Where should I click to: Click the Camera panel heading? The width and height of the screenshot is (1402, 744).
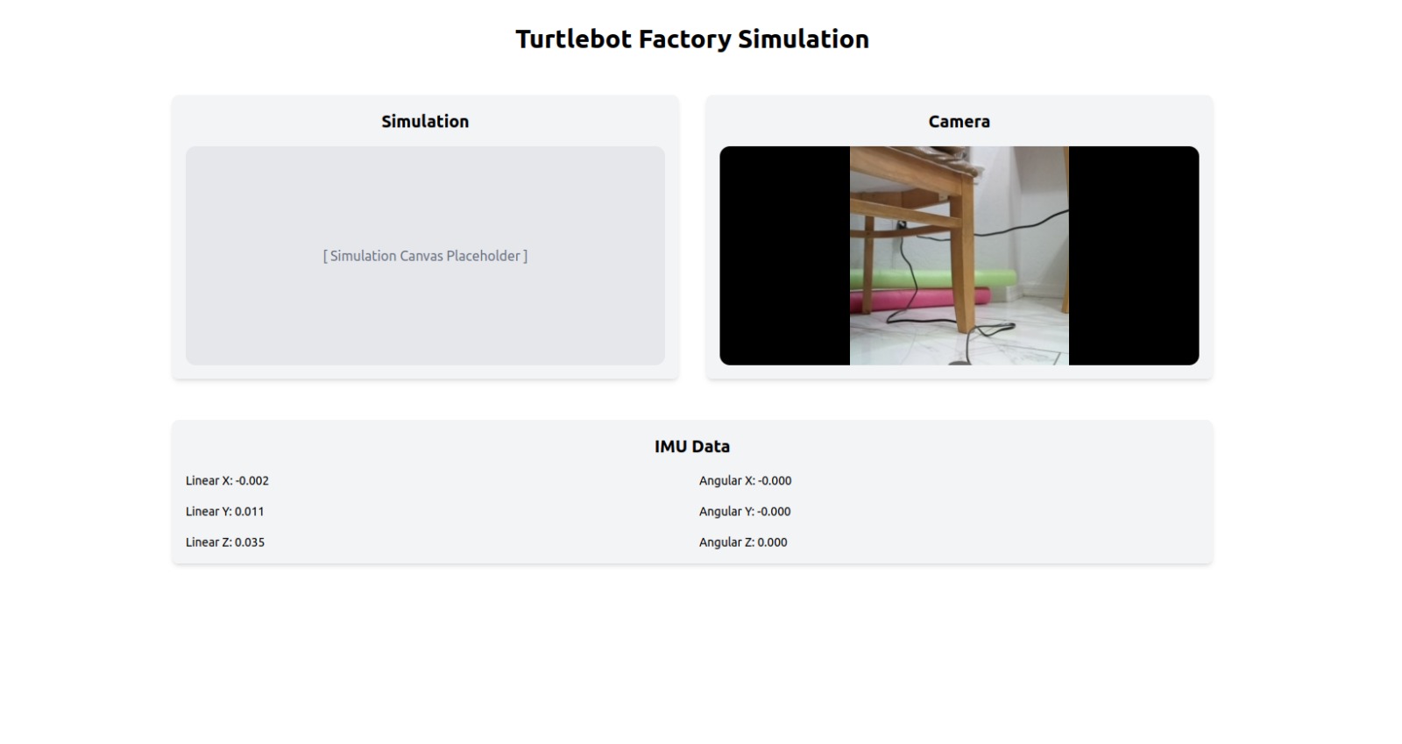(959, 122)
